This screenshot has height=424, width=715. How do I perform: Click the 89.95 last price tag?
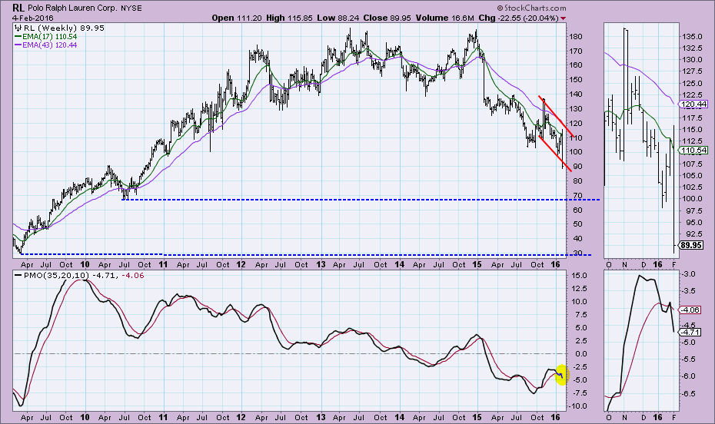pyautogui.click(x=693, y=247)
